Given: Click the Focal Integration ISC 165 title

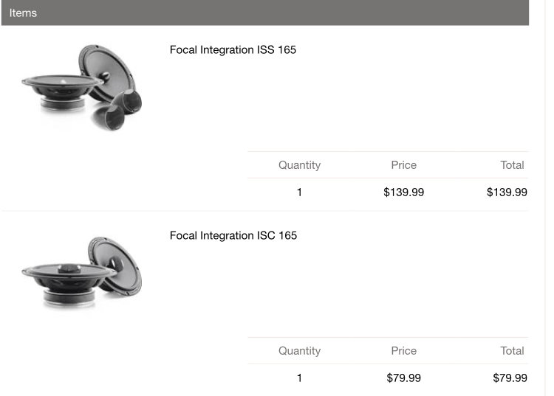Looking at the screenshot, I should (x=233, y=235).
